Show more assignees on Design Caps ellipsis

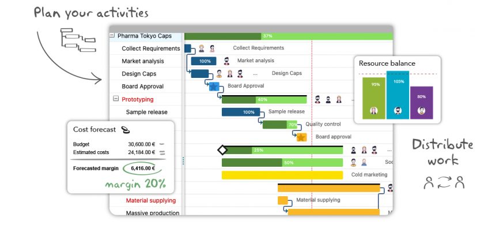(x=255, y=74)
